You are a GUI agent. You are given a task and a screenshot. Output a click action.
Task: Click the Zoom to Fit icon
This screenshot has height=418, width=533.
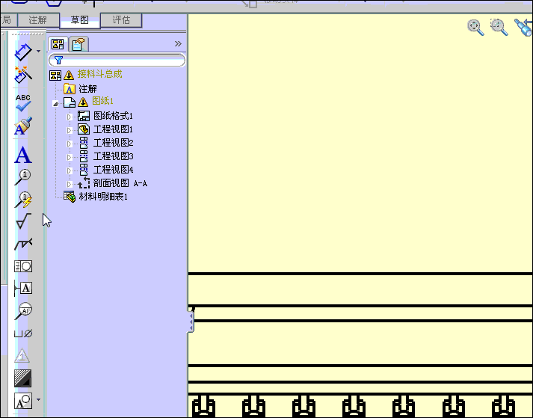(x=475, y=27)
